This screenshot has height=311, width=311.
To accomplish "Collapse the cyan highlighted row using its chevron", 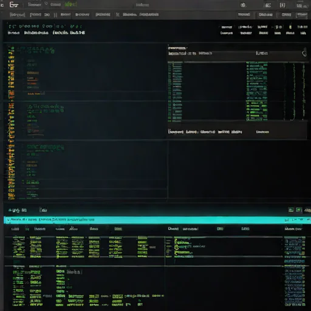I will coord(8,220).
